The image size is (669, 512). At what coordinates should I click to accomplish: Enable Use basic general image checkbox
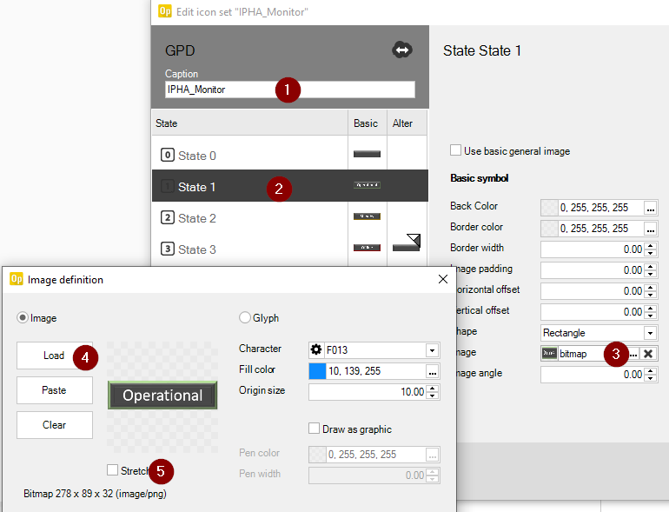[456, 150]
